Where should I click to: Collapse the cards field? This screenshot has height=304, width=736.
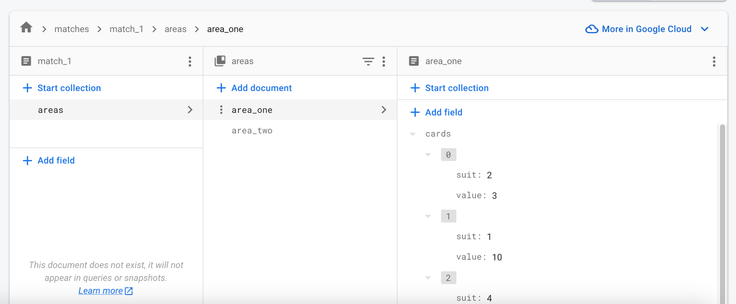point(413,133)
